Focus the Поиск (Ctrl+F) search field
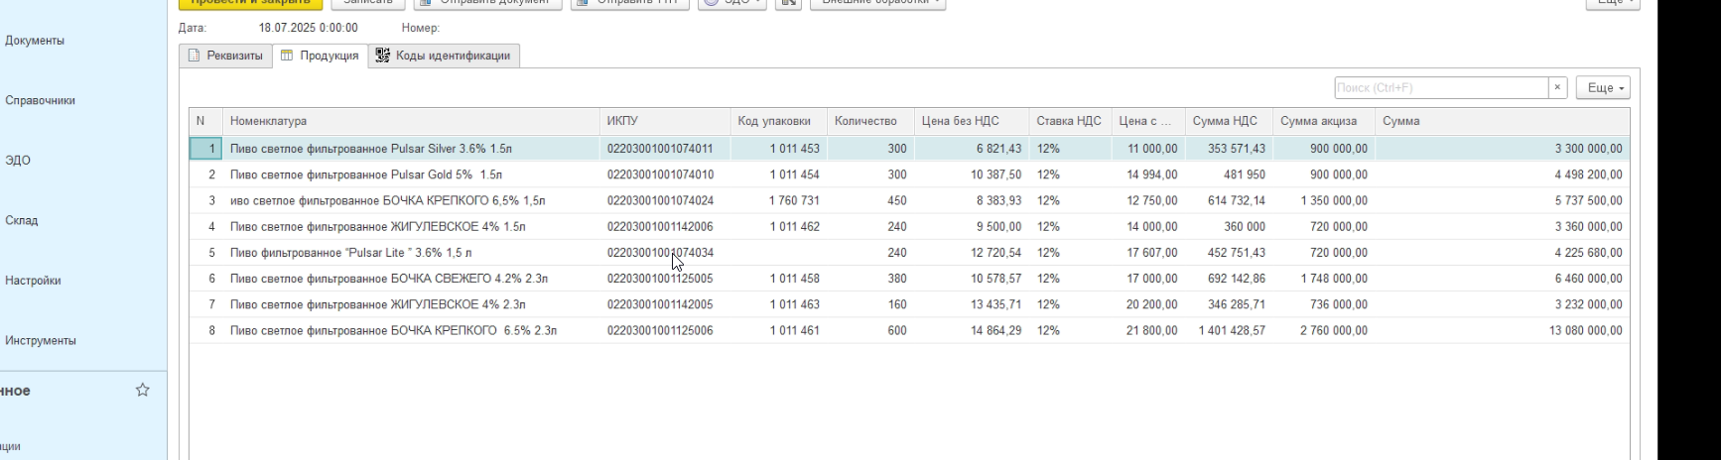Image resolution: width=1721 pixels, height=460 pixels. click(x=1441, y=87)
